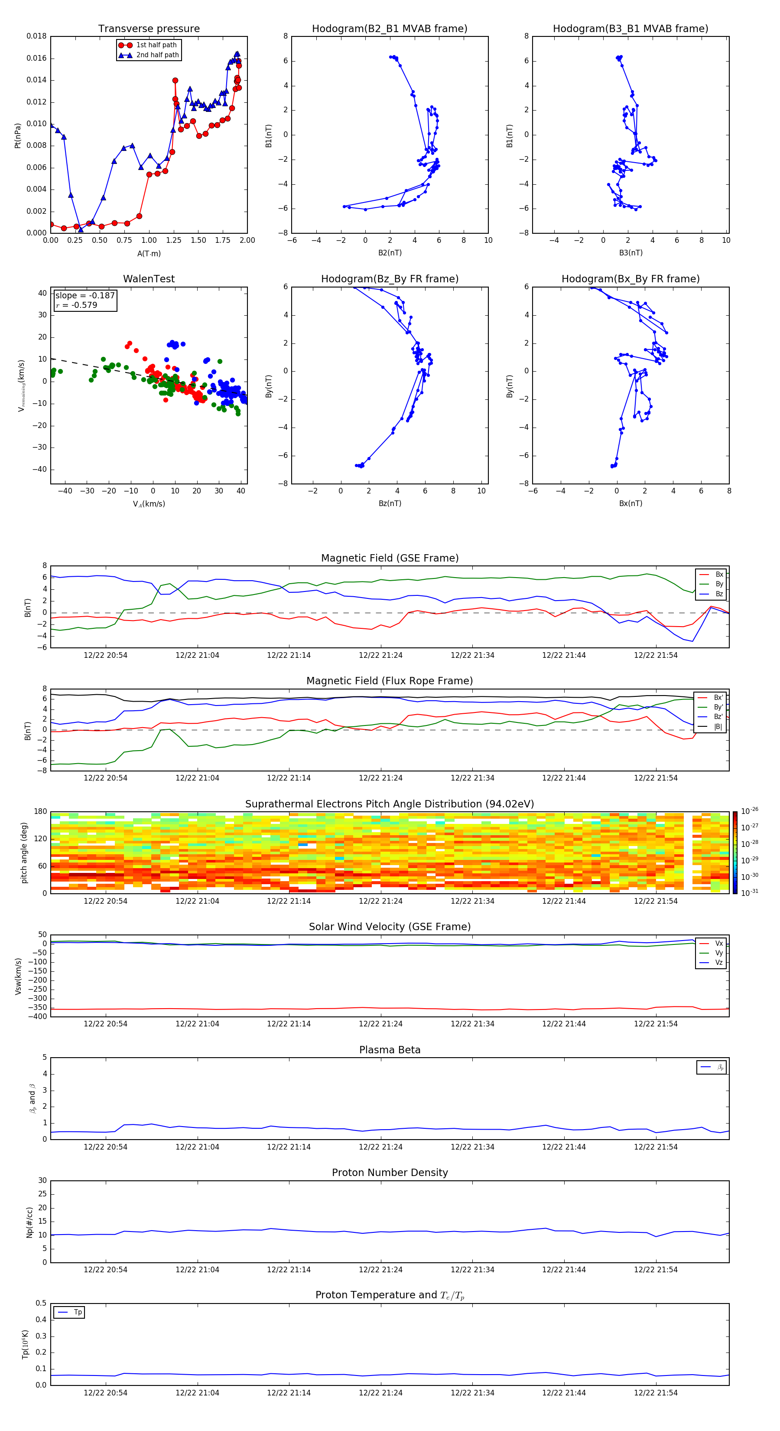This screenshot has width=780, height=1431.
Task: Click the '|B|' legend entry in Flux Rope plot
Action: point(711,727)
